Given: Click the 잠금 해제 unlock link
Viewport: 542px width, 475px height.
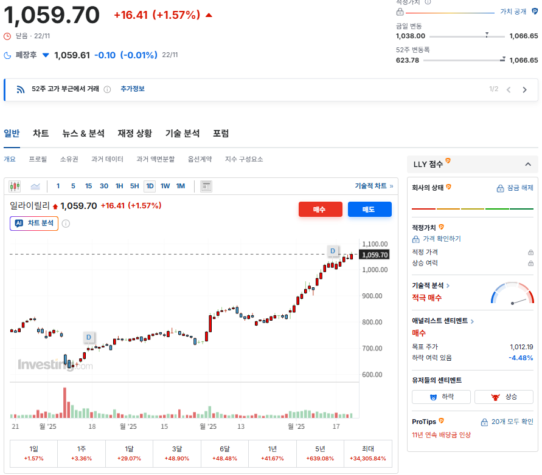Looking at the screenshot, I should click(515, 188).
